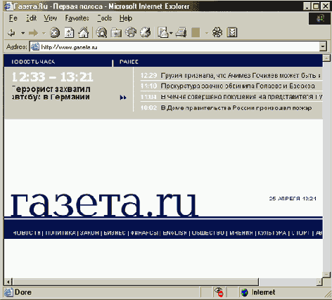
Task: Open the ОБЩЕСТВО navigation section
Action: pos(208,233)
